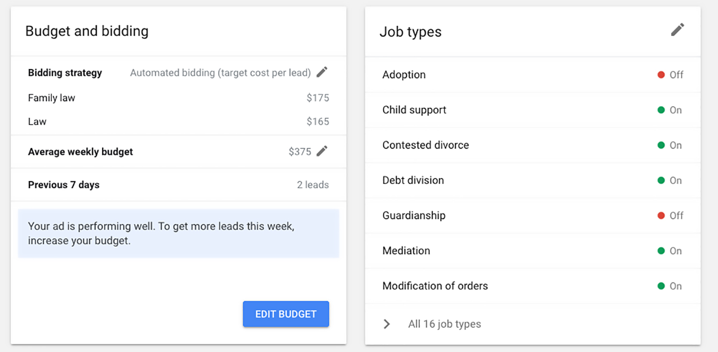Click the Previous 7 days leads row
The height and width of the screenshot is (352, 718).
pyautogui.click(x=178, y=185)
